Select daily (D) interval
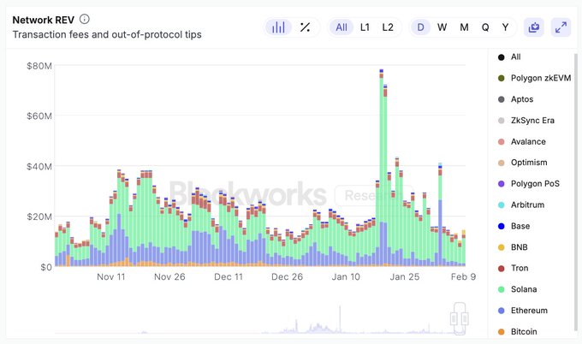This screenshot has width=582, height=344. click(x=420, y=27)
